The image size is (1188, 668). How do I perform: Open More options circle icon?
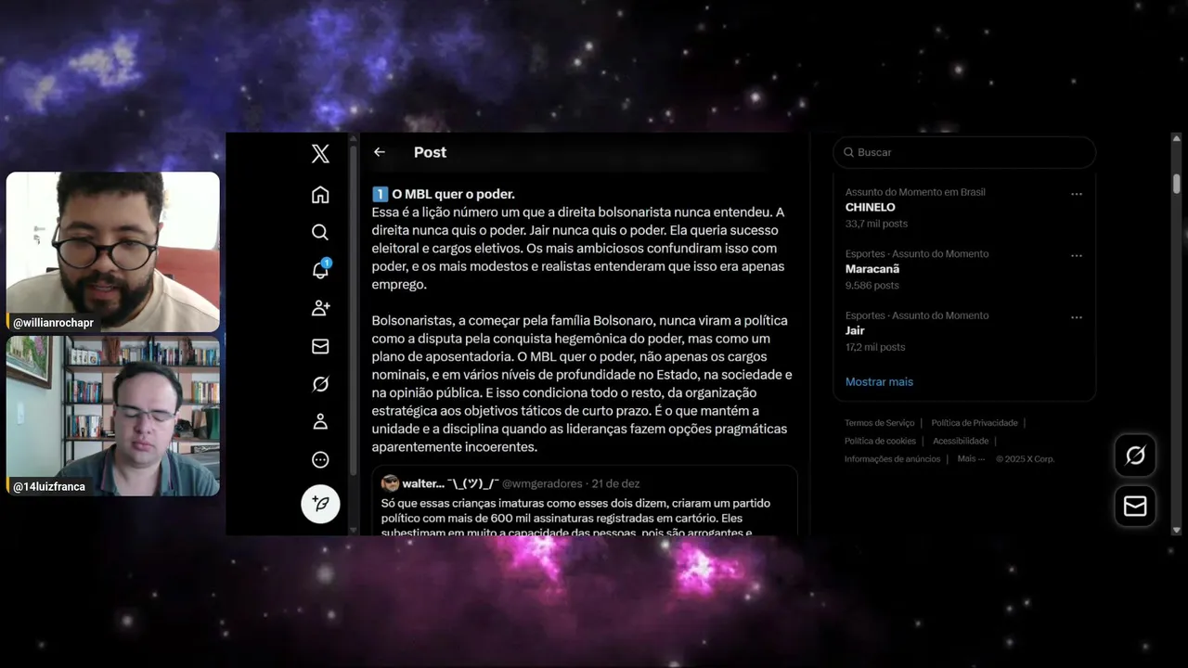(320, 459)
